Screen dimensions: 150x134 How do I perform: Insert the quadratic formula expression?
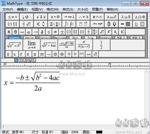pos(67,45)
